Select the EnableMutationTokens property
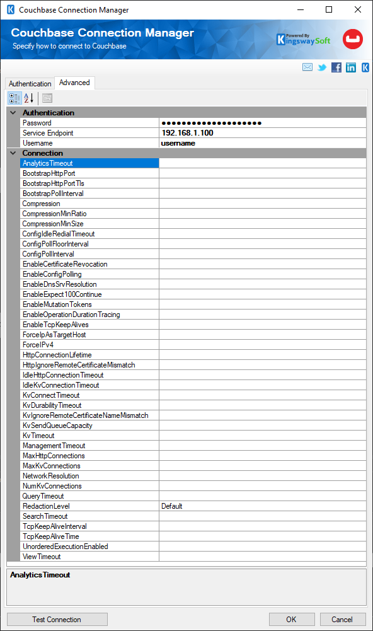Screen dimensions: 373x631 point(89,304)
